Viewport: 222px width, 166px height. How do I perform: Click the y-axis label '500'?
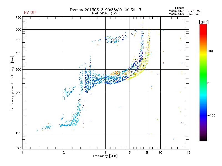[18, 40]
